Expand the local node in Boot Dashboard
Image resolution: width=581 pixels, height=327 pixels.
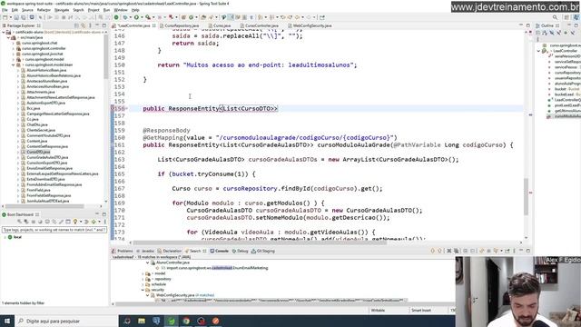pyautogui.click(x=5, y=237)
